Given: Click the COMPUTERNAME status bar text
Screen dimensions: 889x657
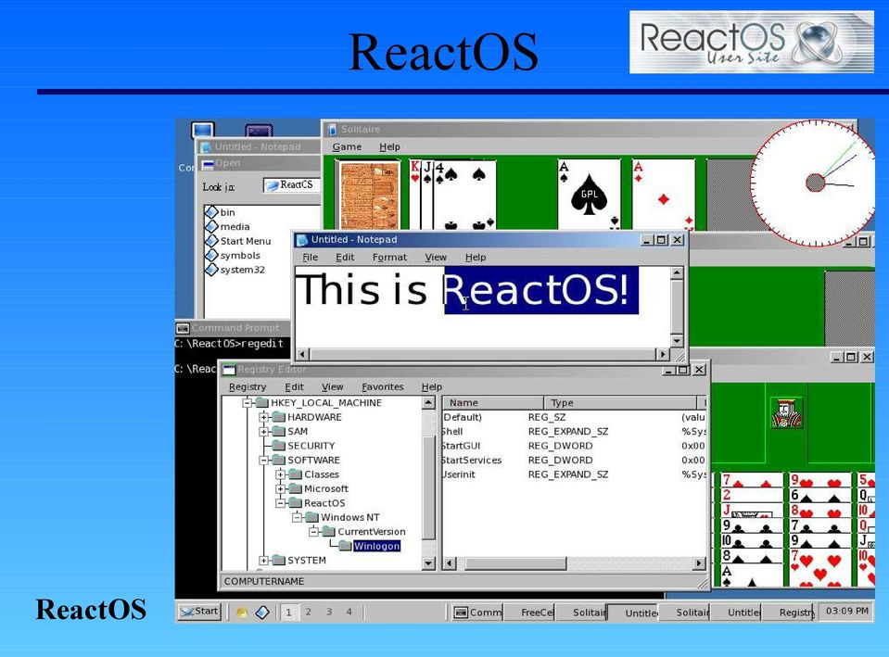Looking at the screenshot, I should point(264,581).
